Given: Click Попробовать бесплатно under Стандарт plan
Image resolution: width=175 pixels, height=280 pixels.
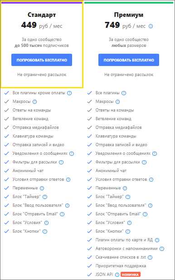Looking at the screenshot, I should (42, 60).
